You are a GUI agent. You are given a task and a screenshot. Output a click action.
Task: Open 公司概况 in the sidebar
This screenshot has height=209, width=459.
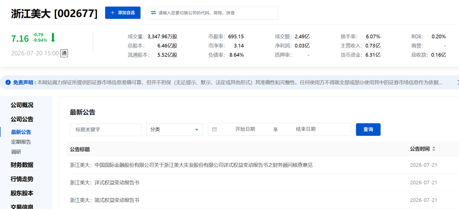point(22,105)
